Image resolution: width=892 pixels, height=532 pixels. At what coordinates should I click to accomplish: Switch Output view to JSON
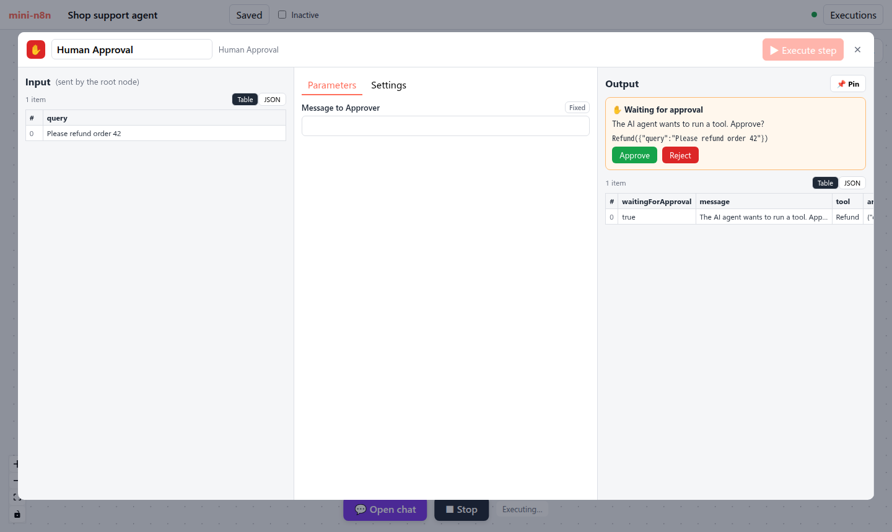point(852,183)
